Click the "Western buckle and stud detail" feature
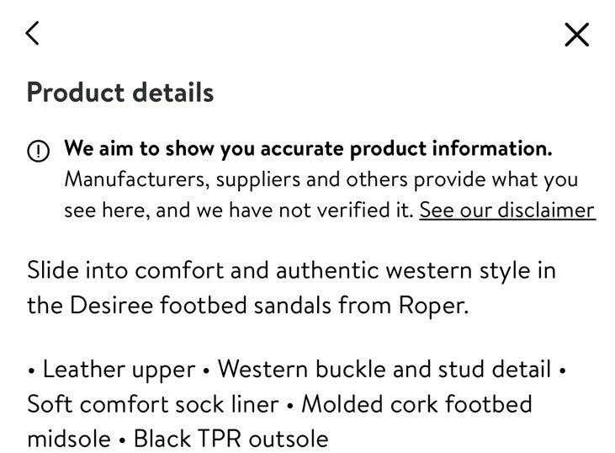Image resolution: width=615 pixels, height=453 pixels. click(384, 369)
